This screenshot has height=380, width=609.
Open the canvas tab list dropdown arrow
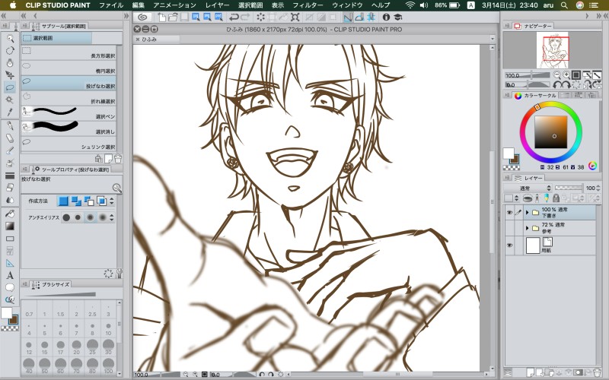pos(493,39)
